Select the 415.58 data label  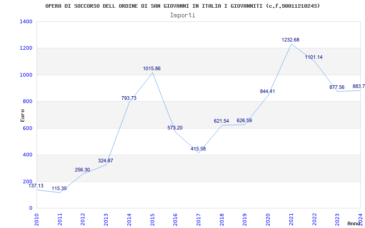tap(198, 149)
